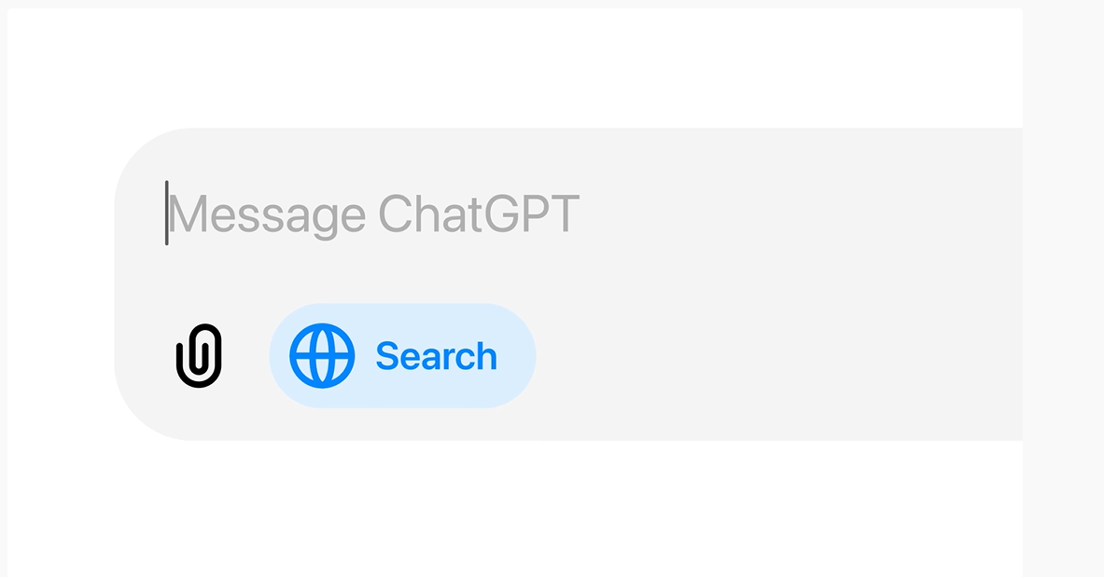Image resolution: width=1104 pixels, height=577 pixels.
Task: Click the word ChatGPT in the placeholder
Action: pyautogui.click(x=479, y=213)
